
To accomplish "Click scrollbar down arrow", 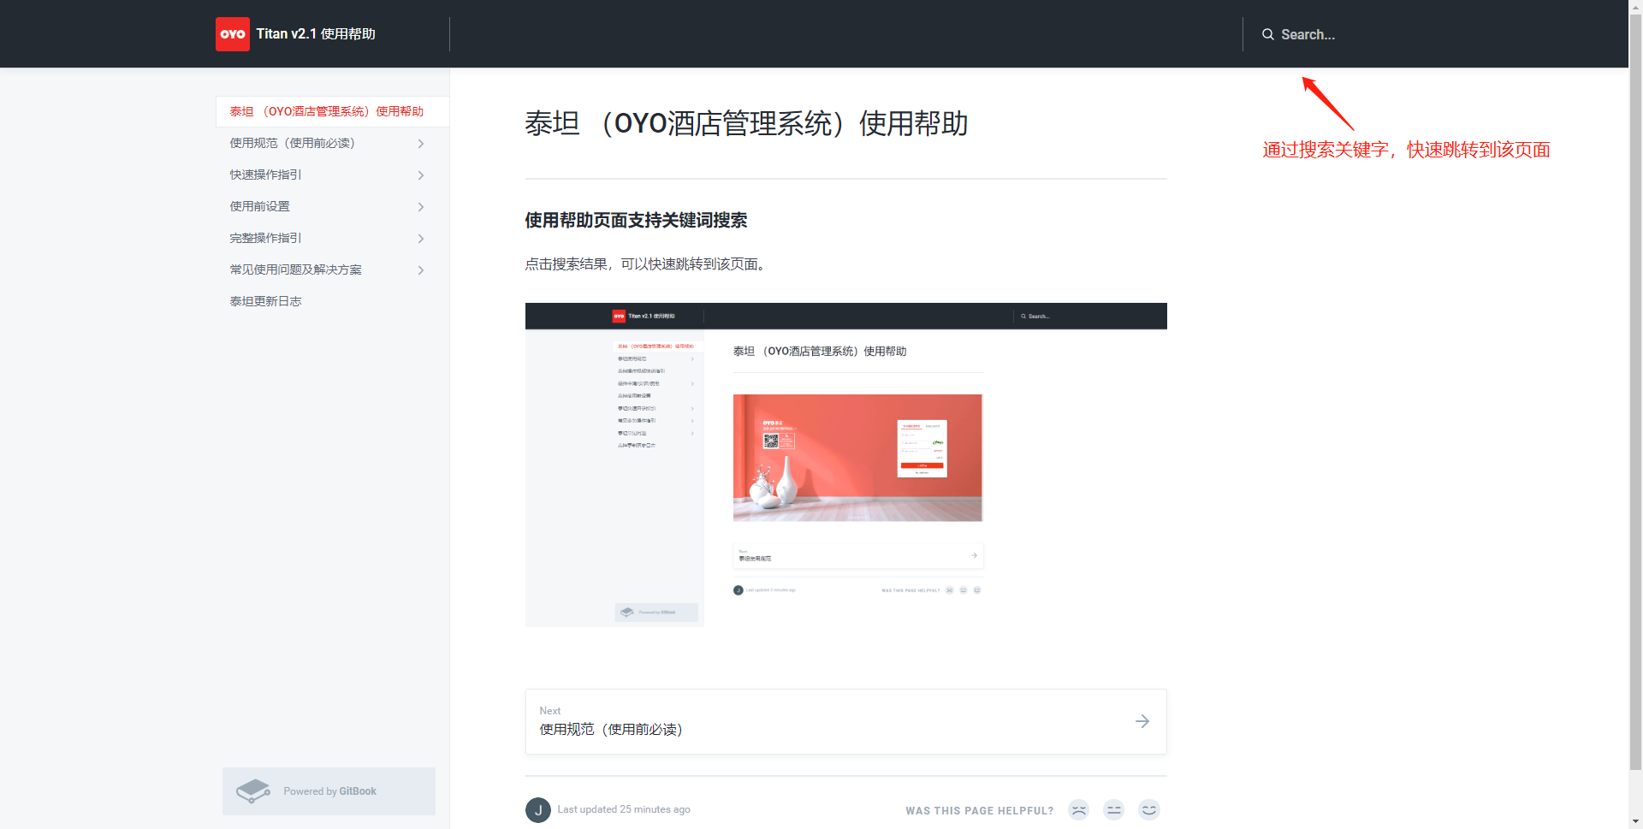I will 1635,821.
